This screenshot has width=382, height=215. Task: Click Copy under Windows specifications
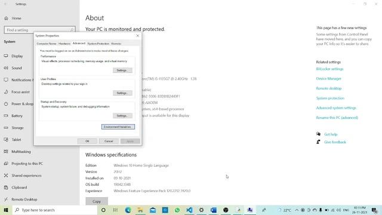click(x=97, y=201)
